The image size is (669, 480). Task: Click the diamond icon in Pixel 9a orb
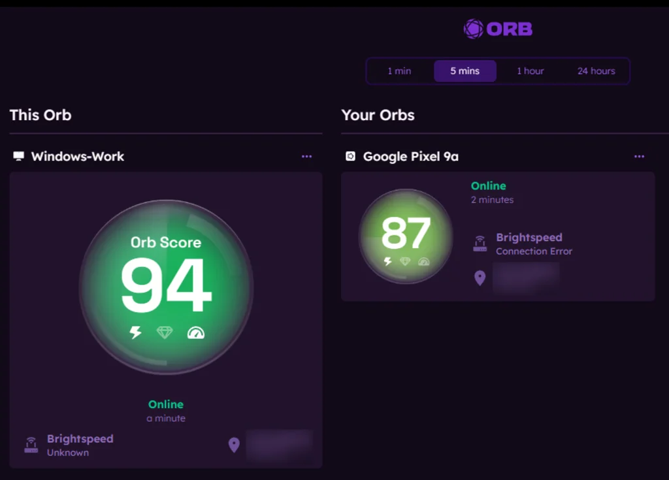click(405, 261)
